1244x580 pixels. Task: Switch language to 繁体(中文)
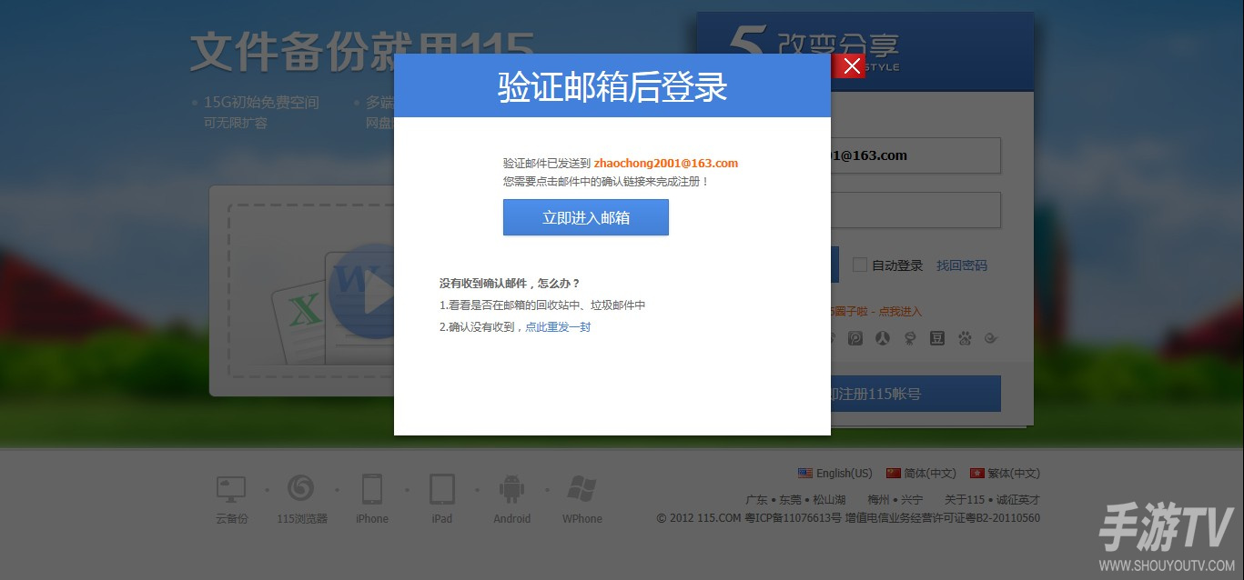pyautogui.click(x=1005, y=473)
